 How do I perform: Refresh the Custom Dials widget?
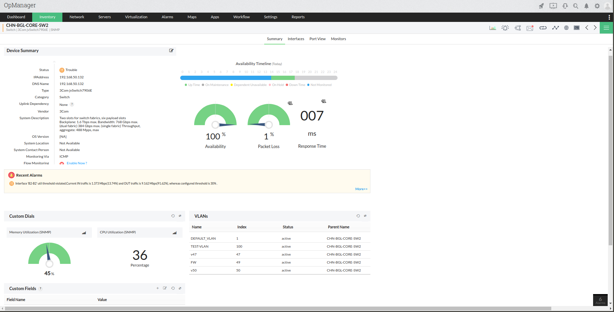(x=173, y=216)
